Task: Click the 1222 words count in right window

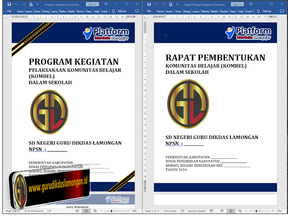Action: coord(170,211)
